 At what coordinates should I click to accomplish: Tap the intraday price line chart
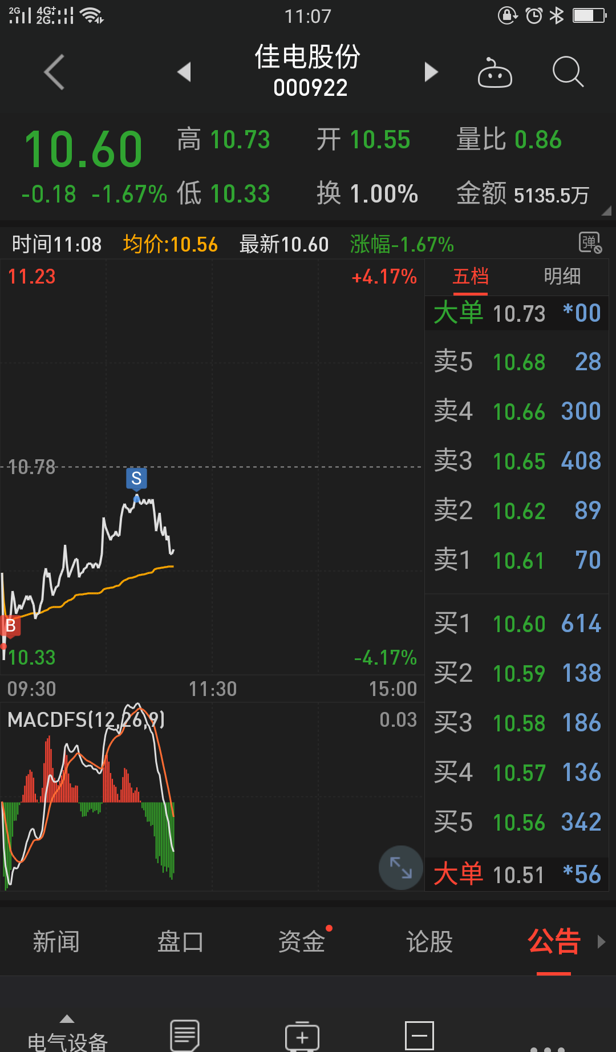212,468
